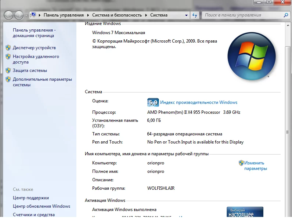Click the shield icon beside Защита системы
This screenshot has height=218, width=292.
[x=8, y=70]
